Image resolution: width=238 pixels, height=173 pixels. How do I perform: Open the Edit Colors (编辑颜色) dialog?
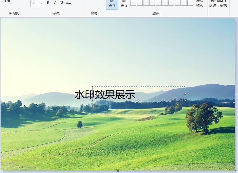(x=199, y=3)
